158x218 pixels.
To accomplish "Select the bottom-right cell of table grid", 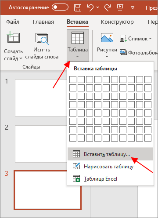I will click(148, 138).
